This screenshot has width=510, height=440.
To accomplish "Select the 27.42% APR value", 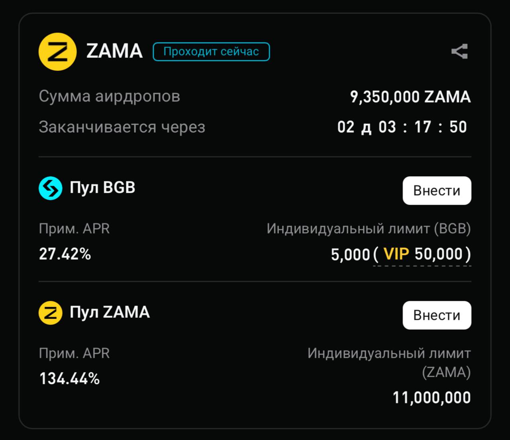I will point(65,254).
